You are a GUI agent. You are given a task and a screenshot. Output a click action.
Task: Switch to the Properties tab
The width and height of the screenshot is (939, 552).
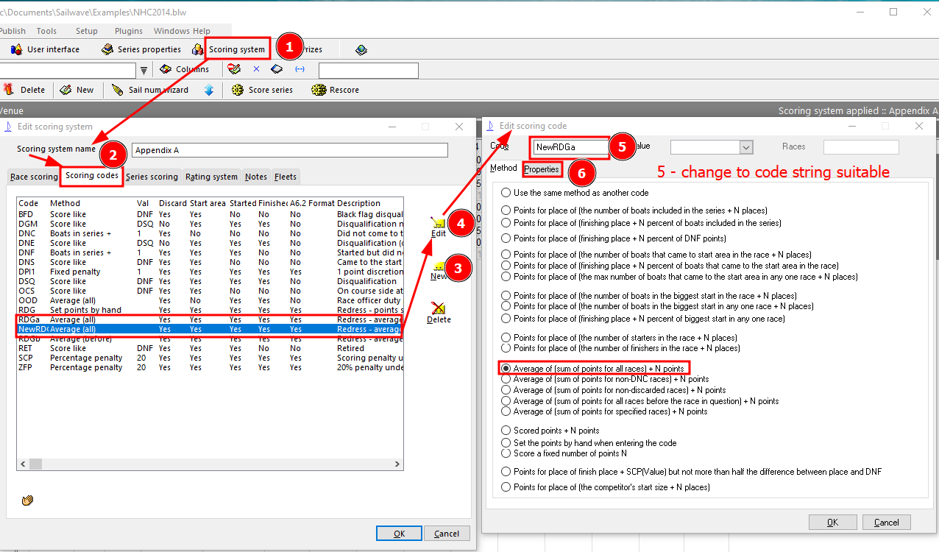coord(542,169)
